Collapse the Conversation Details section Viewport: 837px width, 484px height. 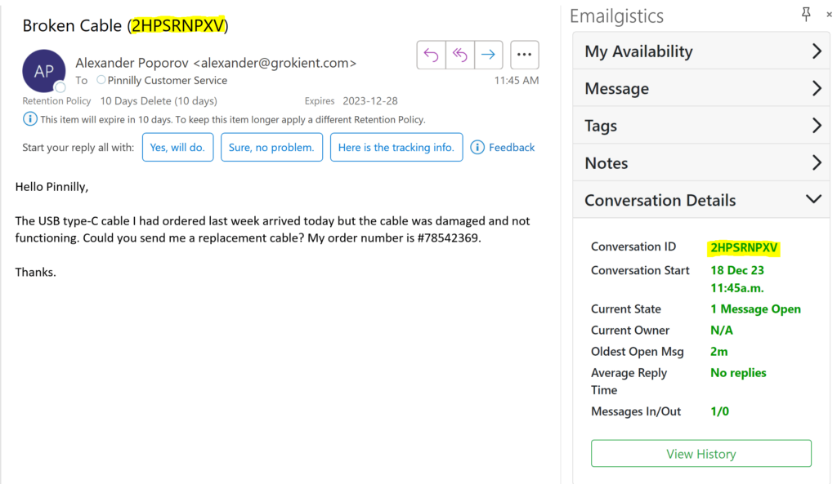701,200
